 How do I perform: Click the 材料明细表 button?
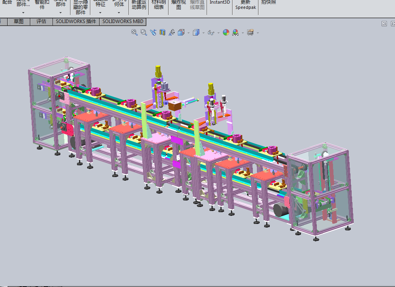pos(158,5)
